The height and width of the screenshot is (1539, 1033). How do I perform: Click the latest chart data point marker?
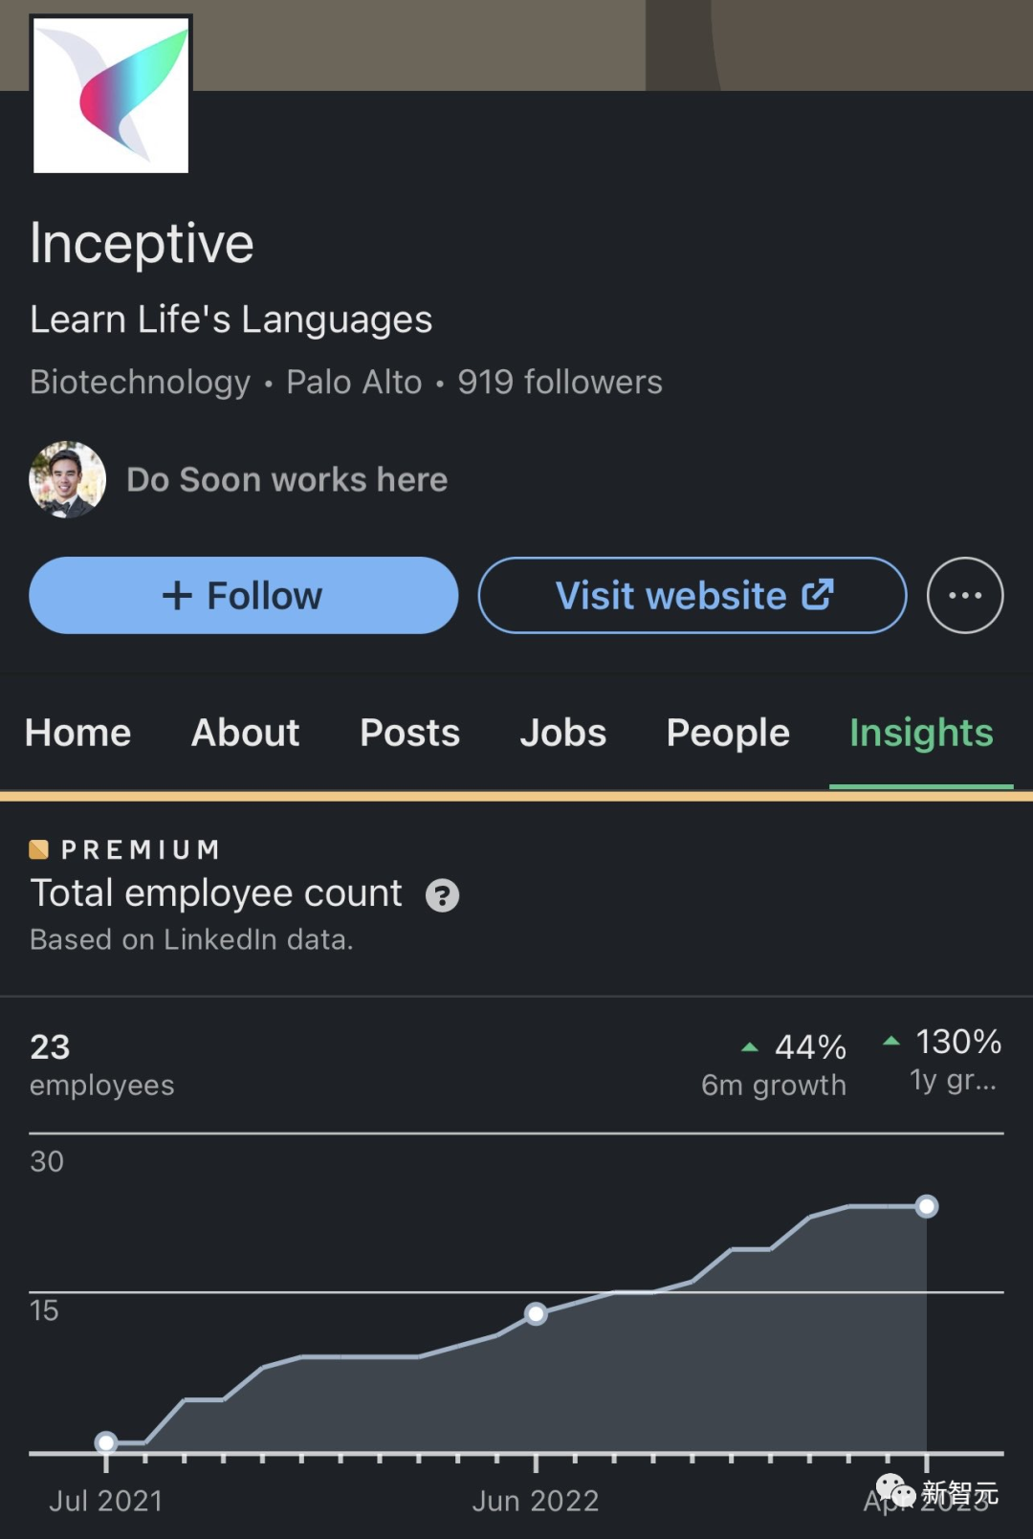(x=926, y=1206)
